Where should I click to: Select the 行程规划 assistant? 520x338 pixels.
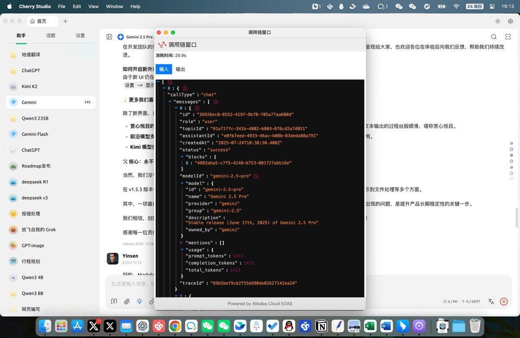coord(51,261)
